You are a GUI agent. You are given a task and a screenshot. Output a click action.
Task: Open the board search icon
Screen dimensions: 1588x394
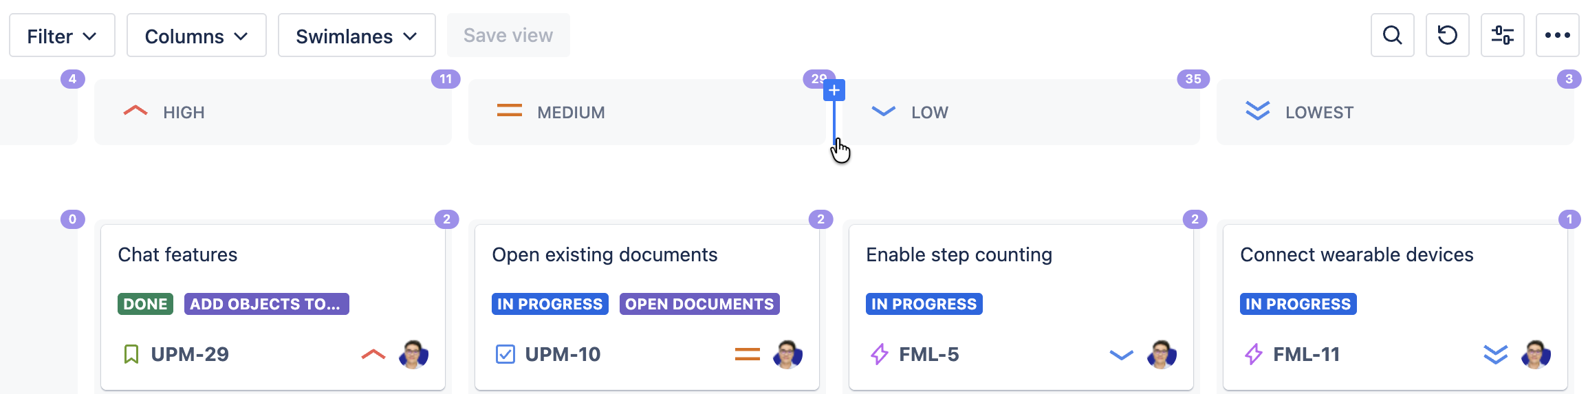click(1392, 35)
